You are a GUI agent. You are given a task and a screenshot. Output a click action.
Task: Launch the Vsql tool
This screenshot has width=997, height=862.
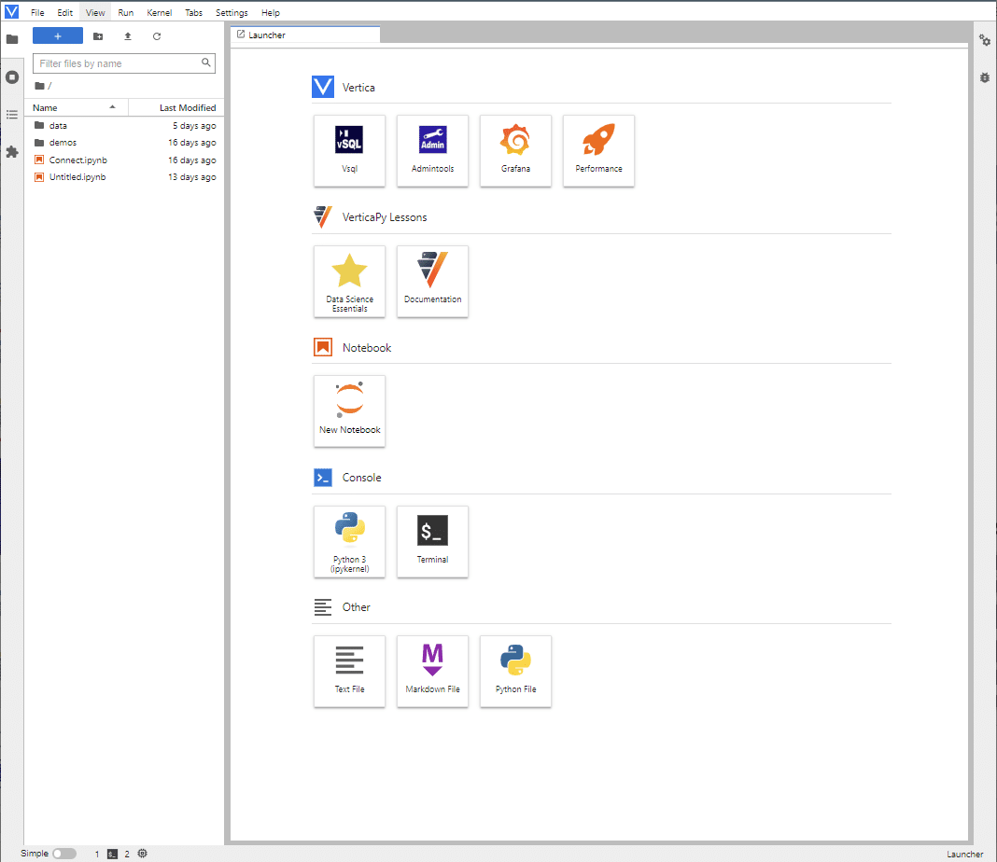point(349,150)
